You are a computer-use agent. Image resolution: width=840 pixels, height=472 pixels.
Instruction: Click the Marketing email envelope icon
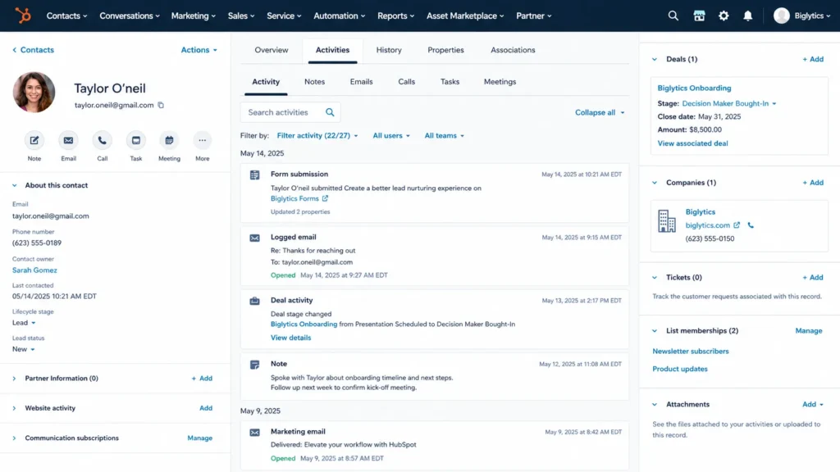[254, 432]
